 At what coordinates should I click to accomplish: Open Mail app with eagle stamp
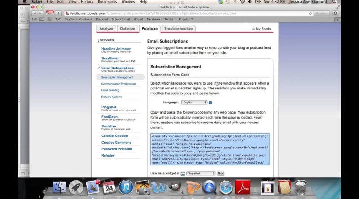coord(93,187)
